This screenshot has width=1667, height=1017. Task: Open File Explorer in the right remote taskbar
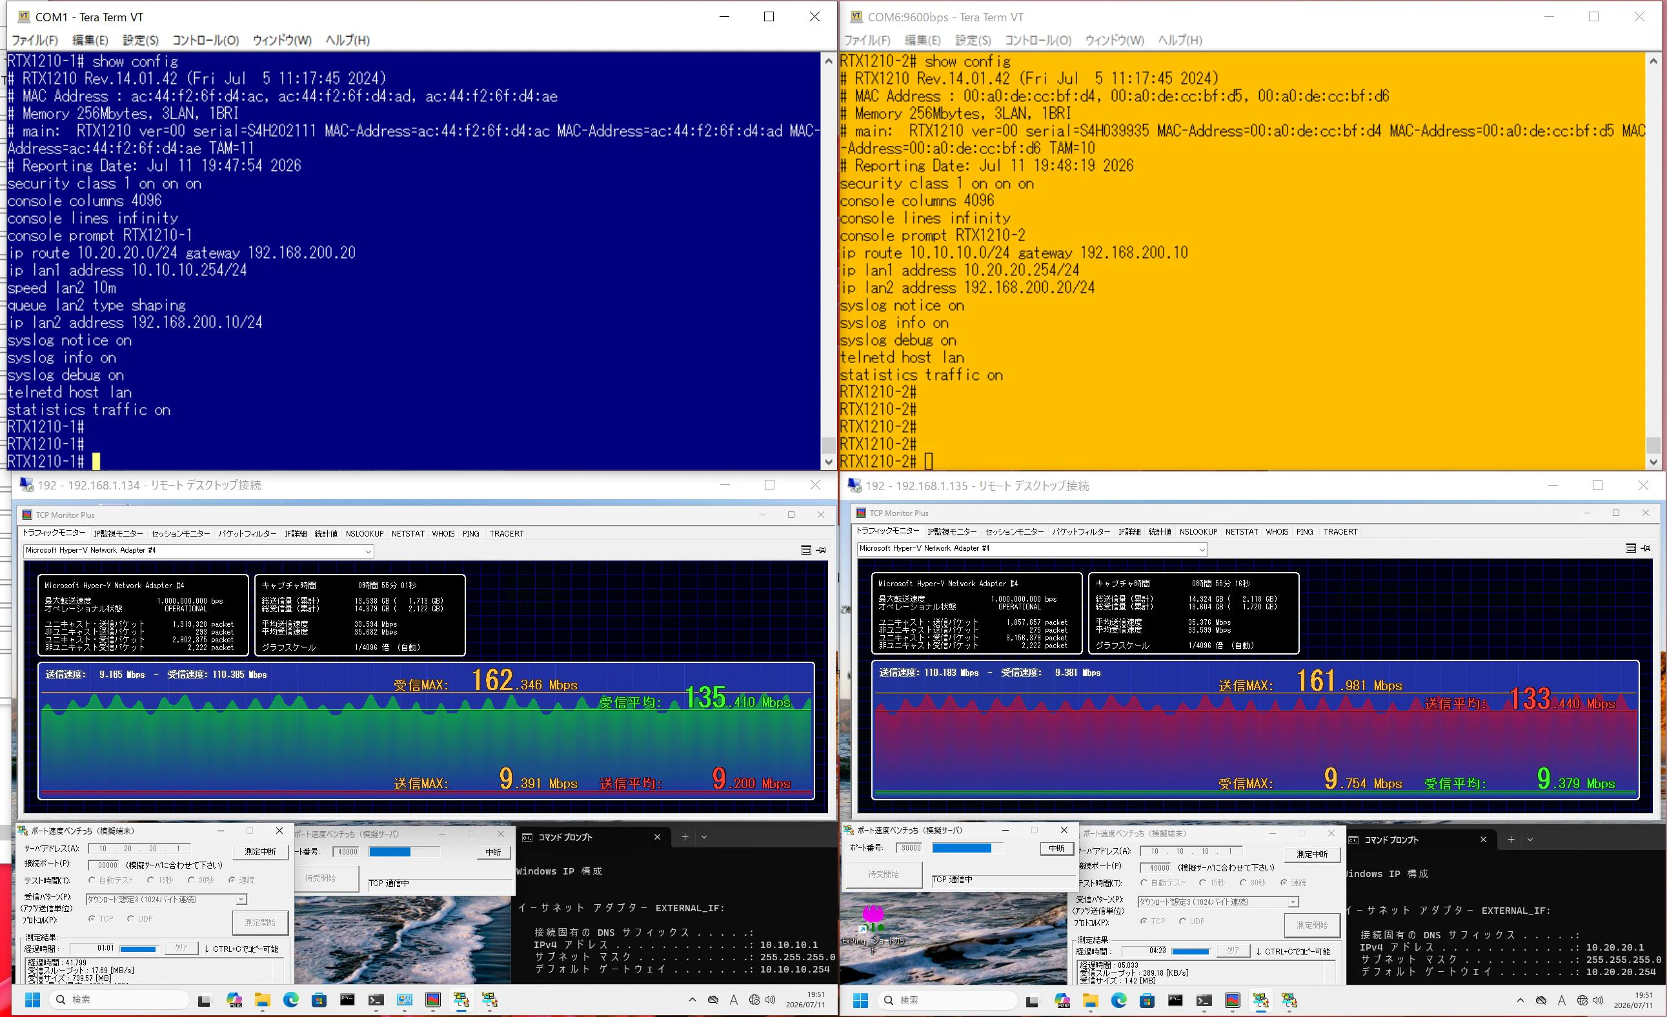[1090, 1000]
